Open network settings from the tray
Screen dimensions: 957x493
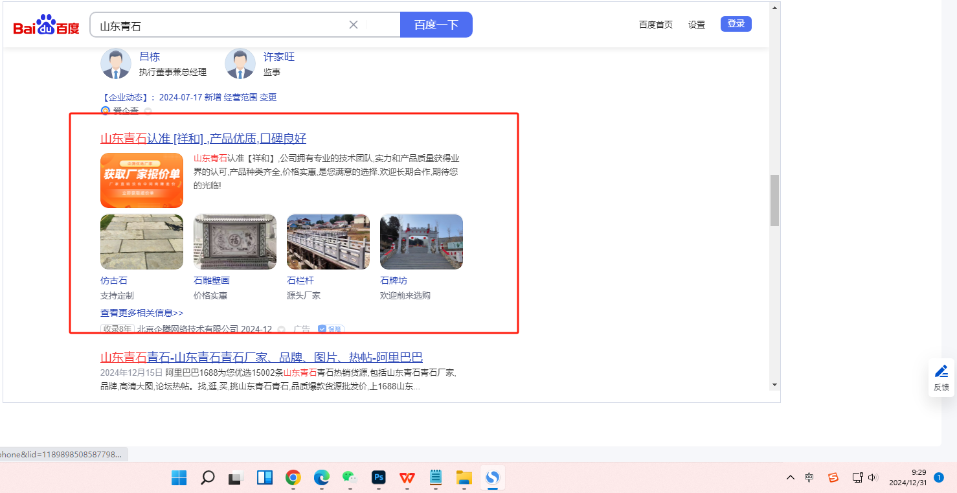click(x=857, y=477)
